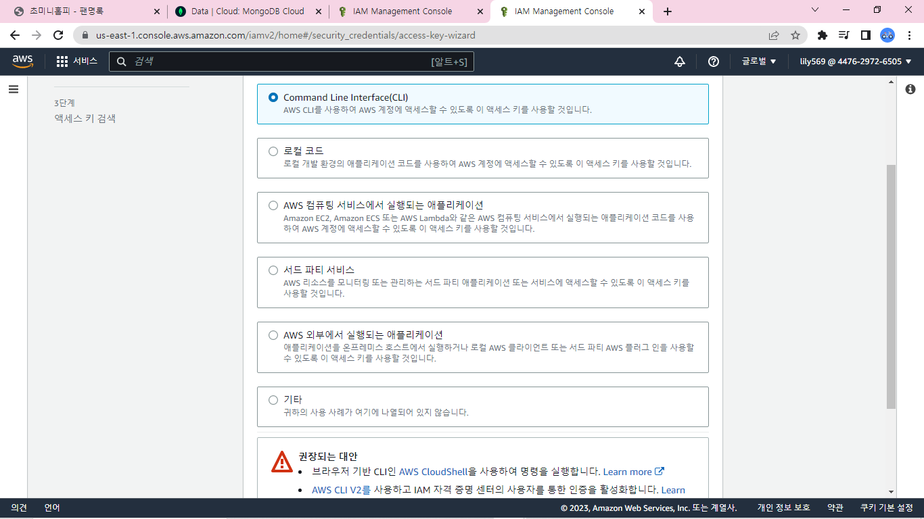Switch to the first IAM Management Console tab
Image resolution: width=924 pixels, height=519 pixels.
411,11
